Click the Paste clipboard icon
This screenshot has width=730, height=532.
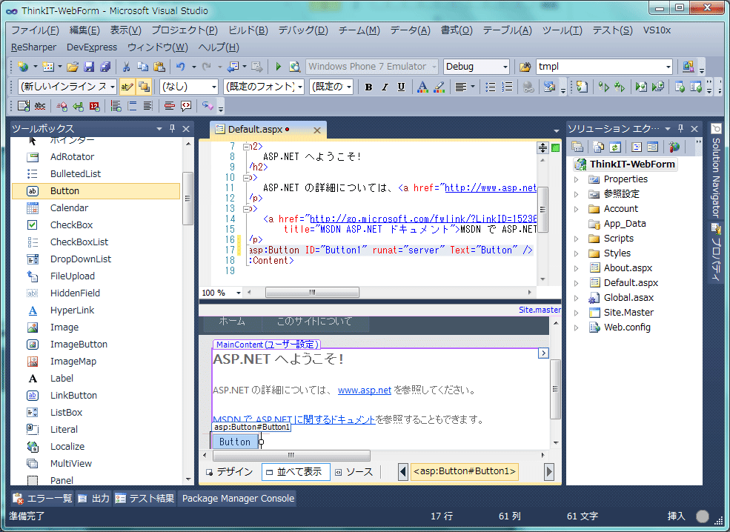[159, 67]
